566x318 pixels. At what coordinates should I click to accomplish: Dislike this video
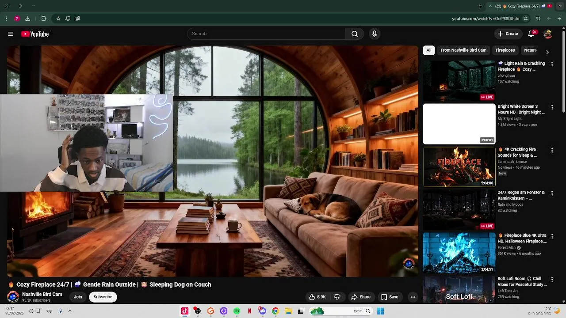click(x=337, y=297)
